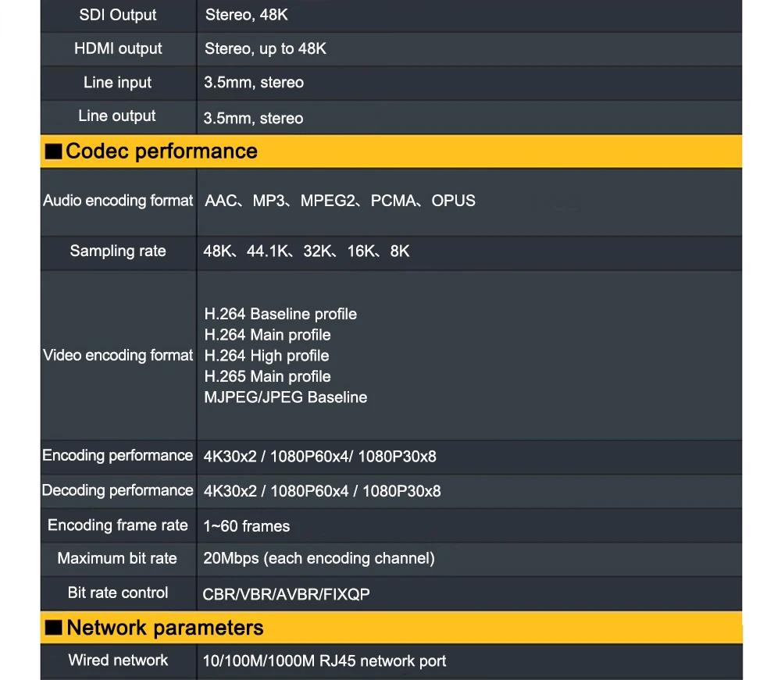Click the 1~60 frames value
The width and height of the screenshot is (781, 680).
pos(246,526)
